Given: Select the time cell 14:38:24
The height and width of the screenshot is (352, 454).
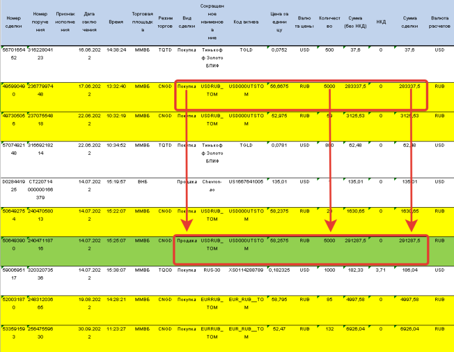Looking at the screenshot, I should click(116, 50).
